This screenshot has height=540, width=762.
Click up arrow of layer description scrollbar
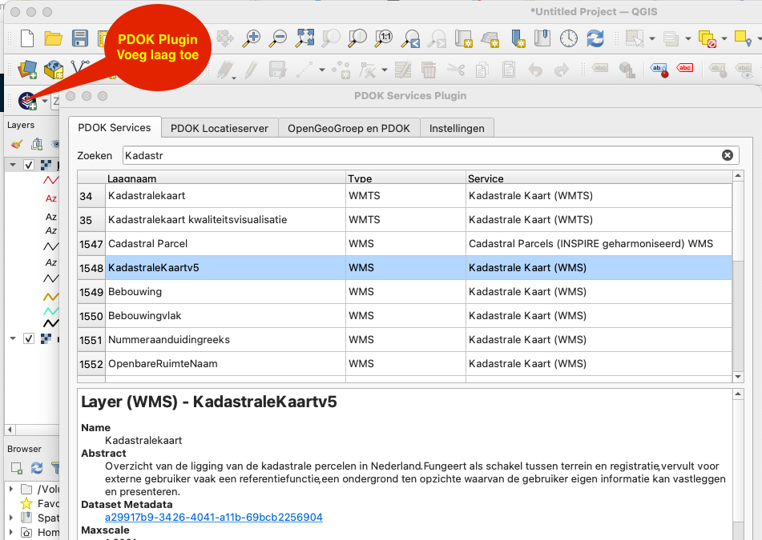[738, 394]
